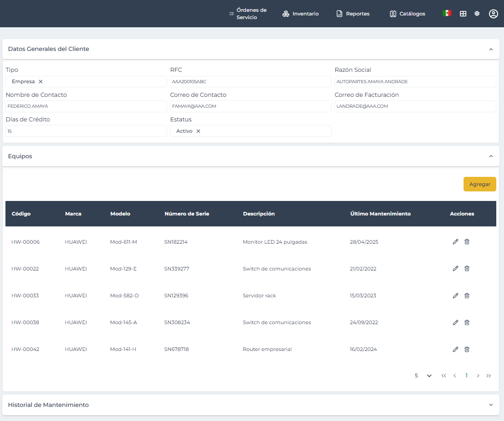Collapse the Datos Generales del Cliente panel
The width and height of the screenshot is (504, 421).
pyautogui.click(x=490, y=49)
